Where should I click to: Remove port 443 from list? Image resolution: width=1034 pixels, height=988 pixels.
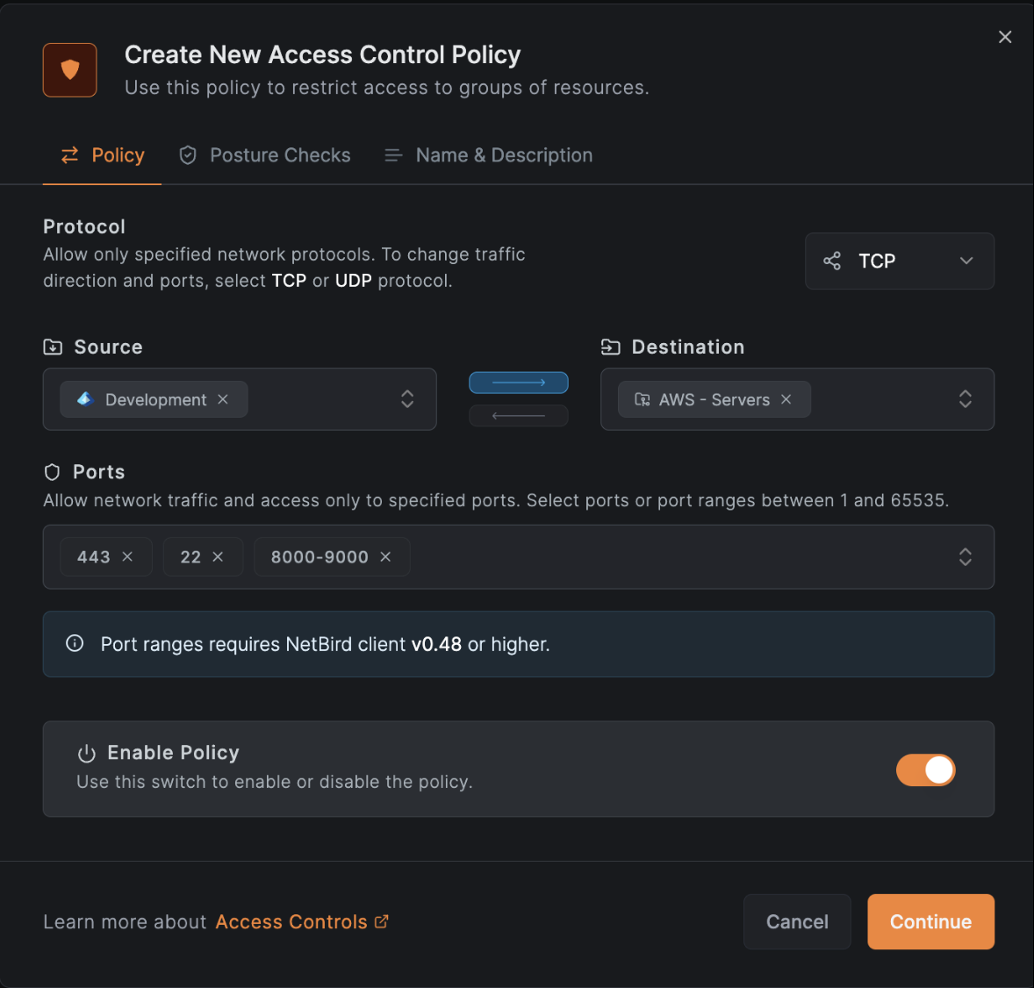point(127,557)
